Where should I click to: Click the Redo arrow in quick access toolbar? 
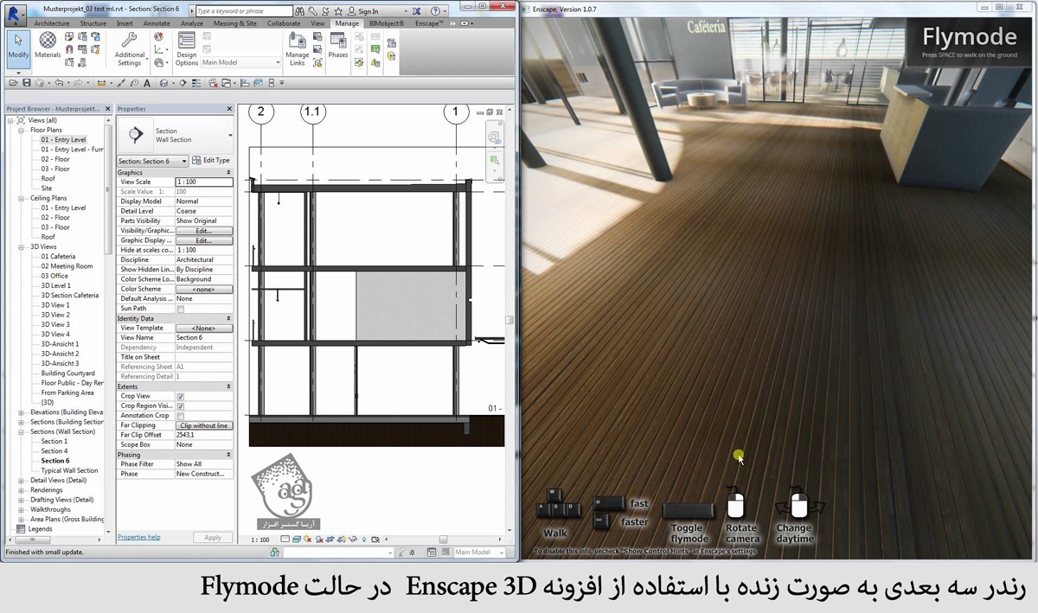(x=78, y=83)
